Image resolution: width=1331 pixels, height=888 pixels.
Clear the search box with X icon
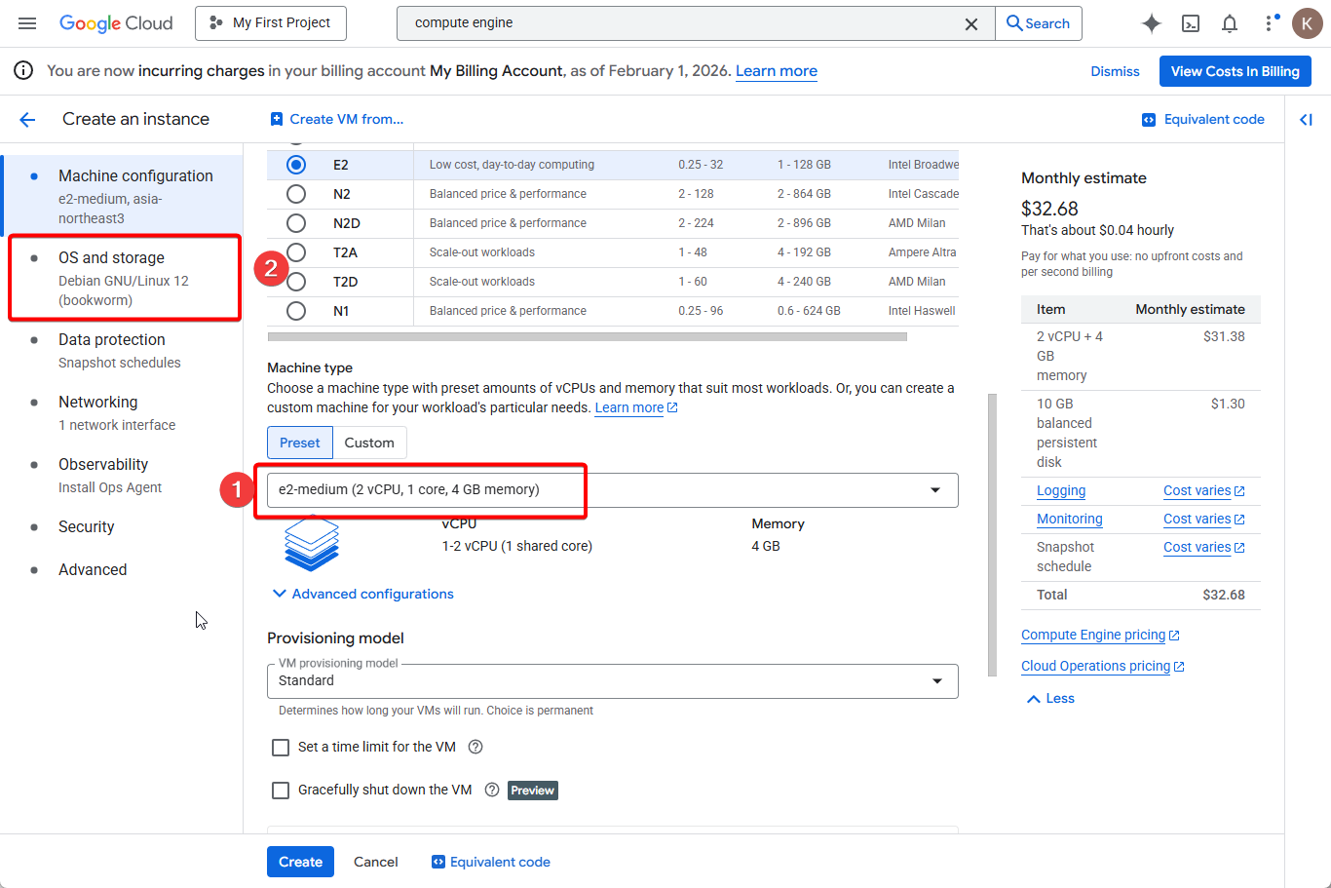[971, 24]
